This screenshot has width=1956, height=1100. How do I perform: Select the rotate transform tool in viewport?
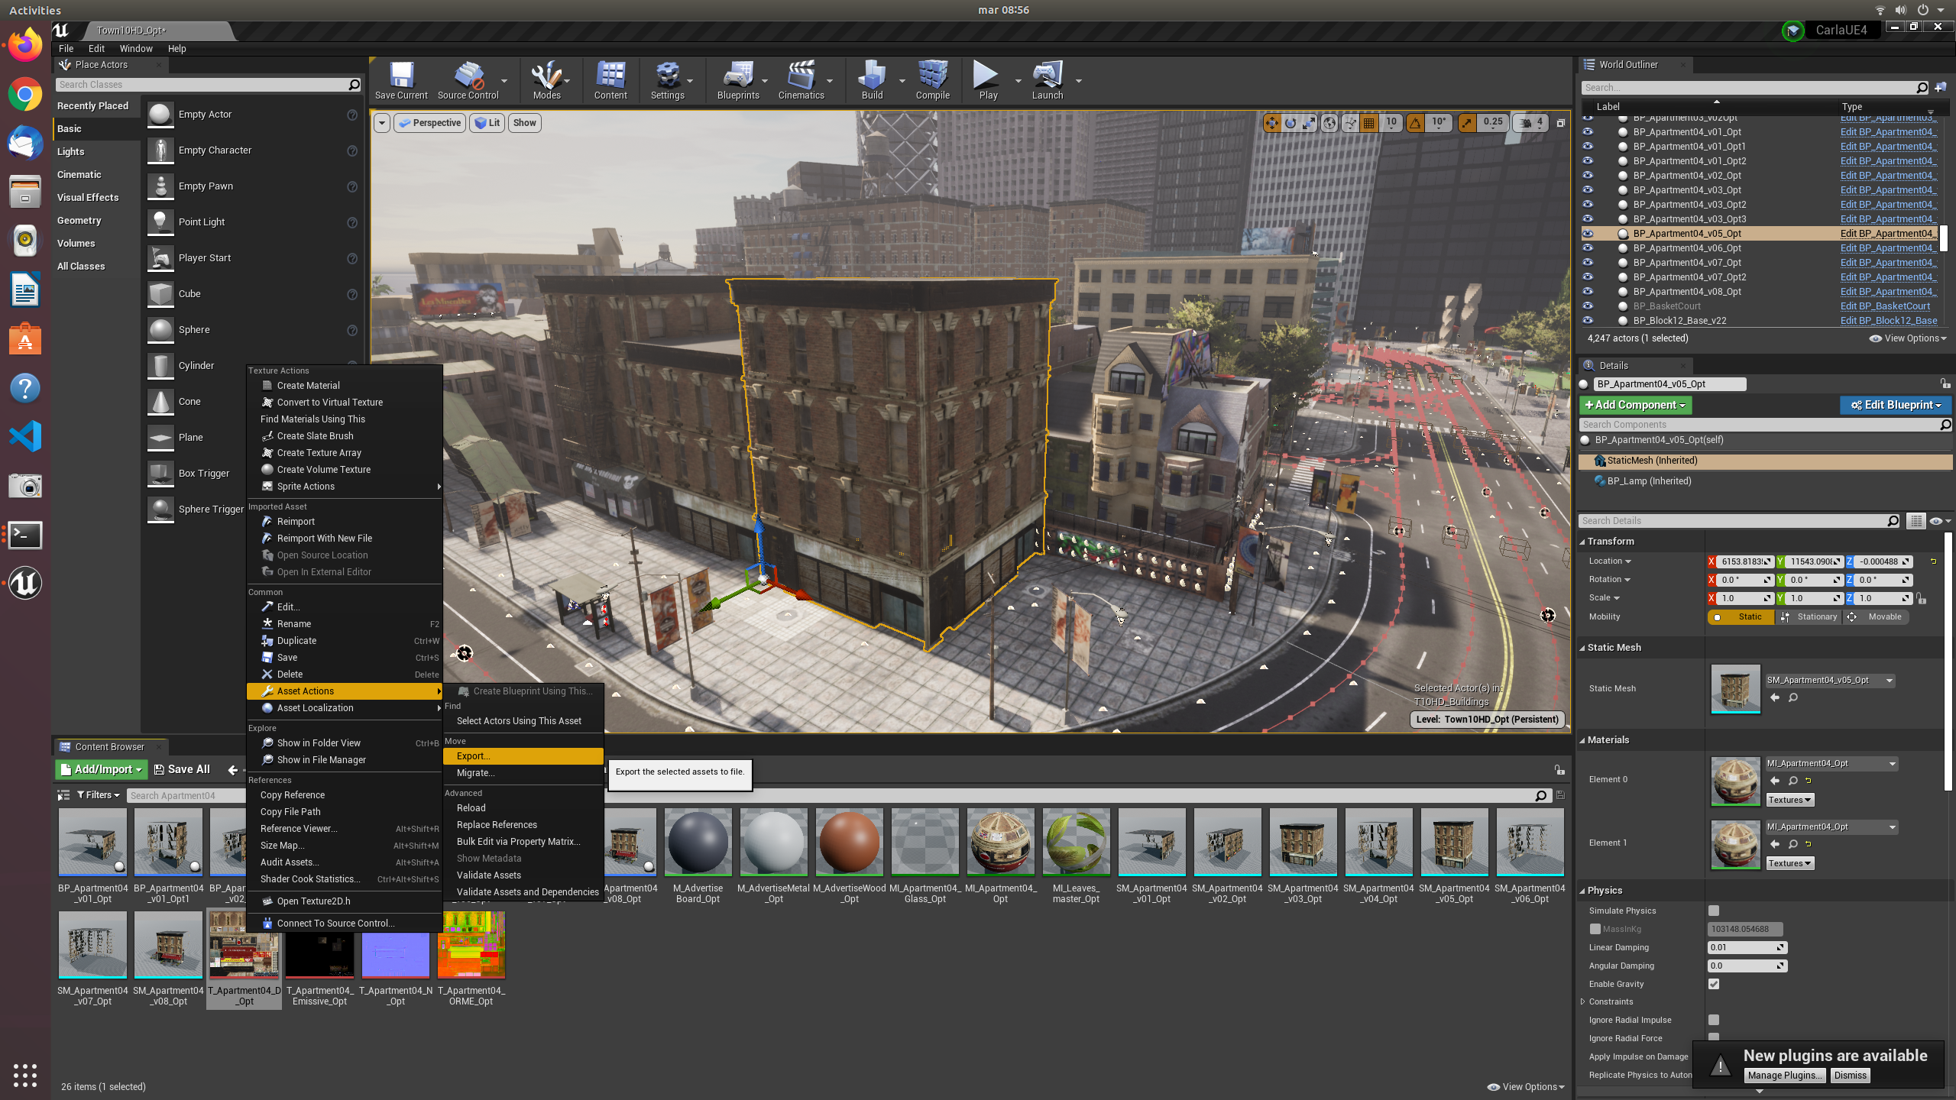pos(1291,122)
